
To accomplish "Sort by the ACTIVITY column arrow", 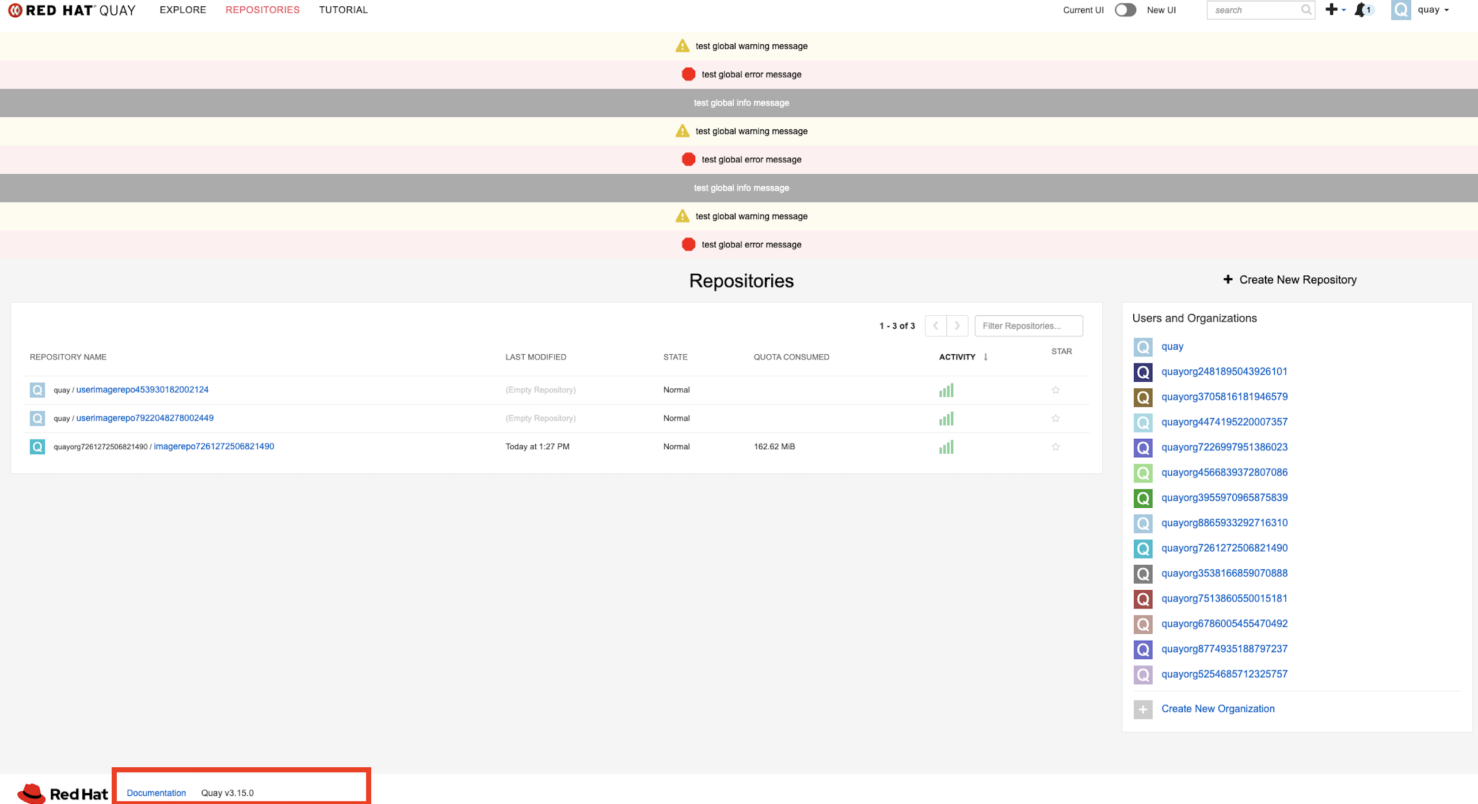I will [985, 357].
